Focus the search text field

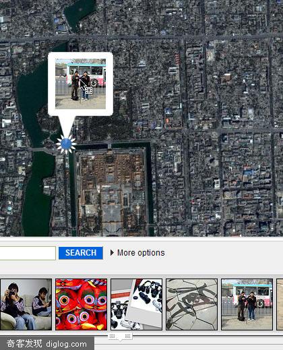[x=28, y=253]
